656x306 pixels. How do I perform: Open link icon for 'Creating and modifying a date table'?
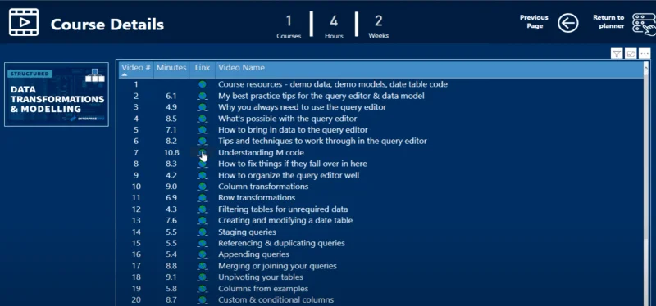203,220
